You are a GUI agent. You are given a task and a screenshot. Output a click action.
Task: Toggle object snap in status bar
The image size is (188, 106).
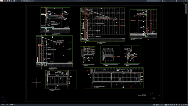[166, 105]
